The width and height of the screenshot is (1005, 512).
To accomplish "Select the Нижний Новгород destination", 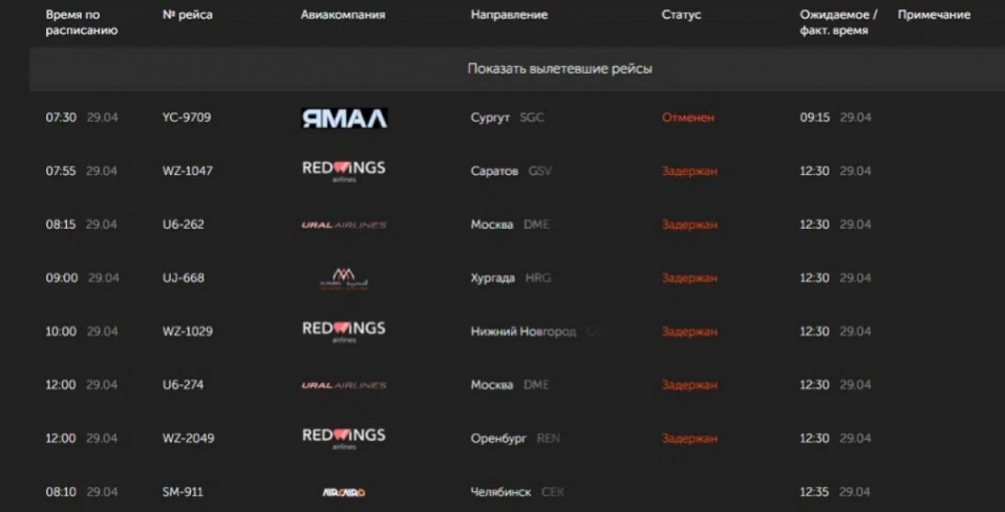I will pos(523,332).
